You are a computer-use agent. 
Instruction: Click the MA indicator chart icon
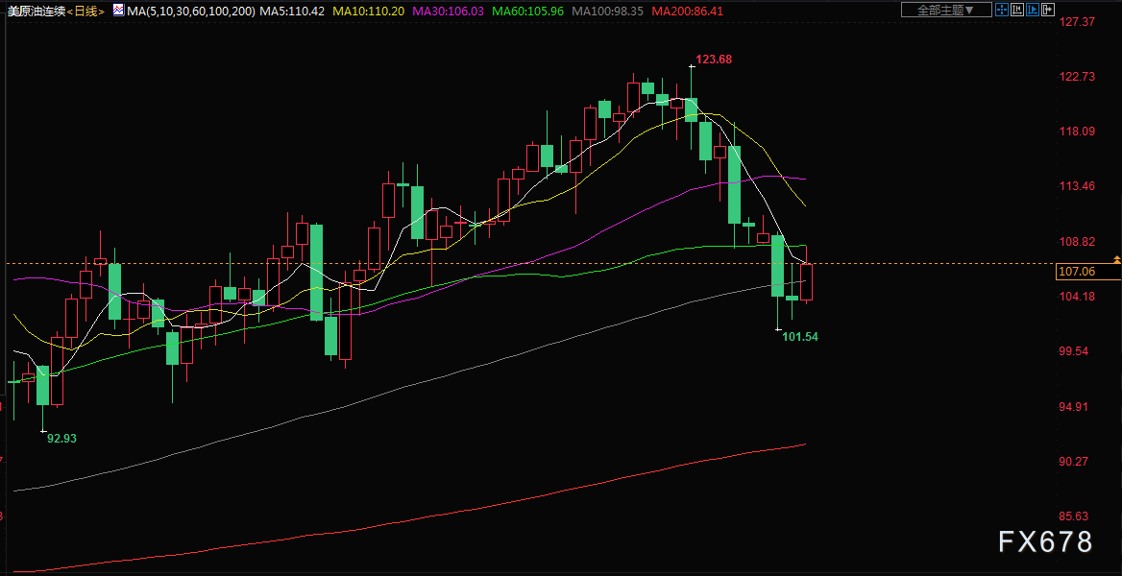[118, 10]
